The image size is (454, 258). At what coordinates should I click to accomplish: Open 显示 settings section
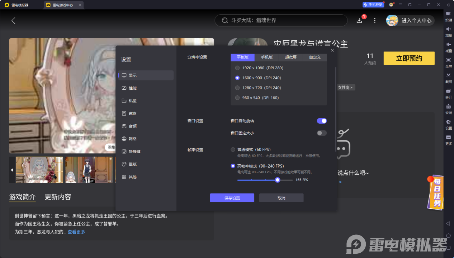[146, 75]
